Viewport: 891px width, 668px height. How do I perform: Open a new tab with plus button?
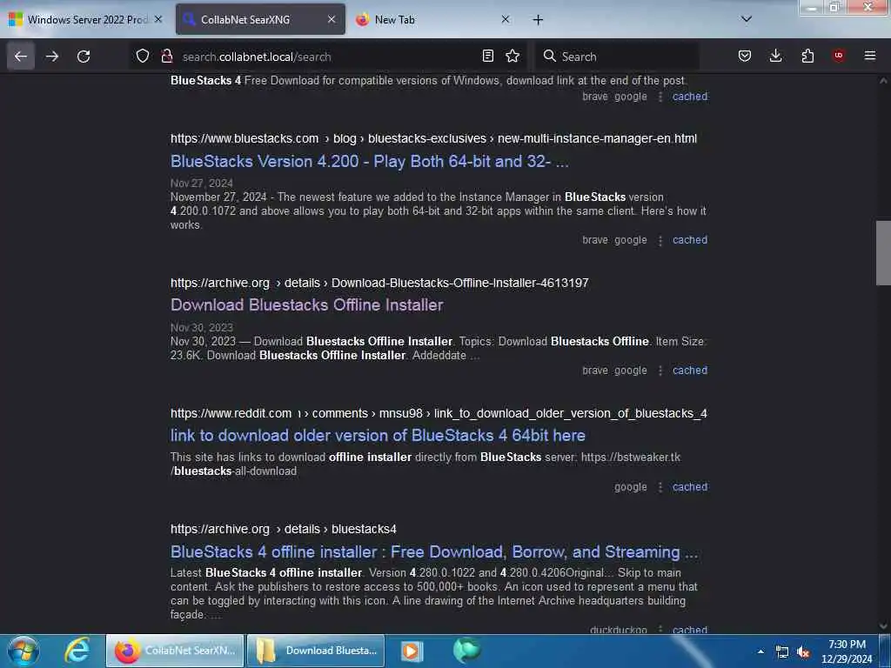[x=538, y=20]
